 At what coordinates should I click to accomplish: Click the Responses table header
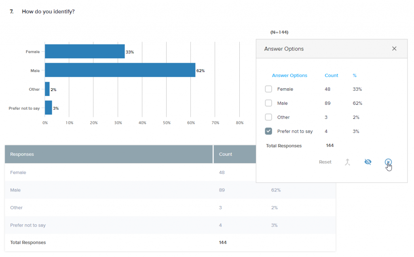pyautogui.click(x=22, y=154)
